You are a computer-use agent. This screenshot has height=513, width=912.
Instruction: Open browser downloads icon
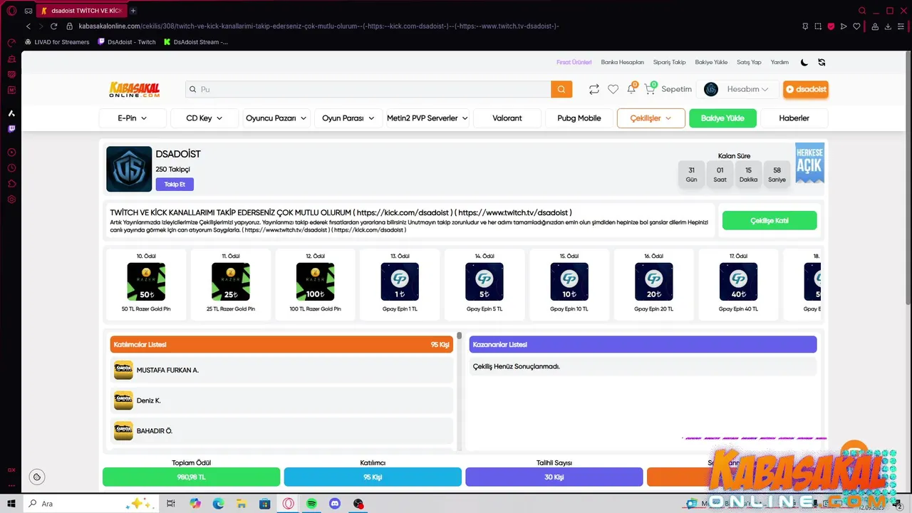coord(888,26)
